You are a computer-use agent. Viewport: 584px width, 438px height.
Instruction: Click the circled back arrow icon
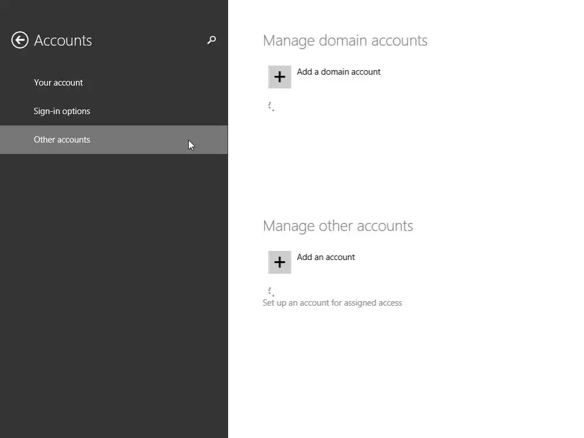click(x=20, y=40)
